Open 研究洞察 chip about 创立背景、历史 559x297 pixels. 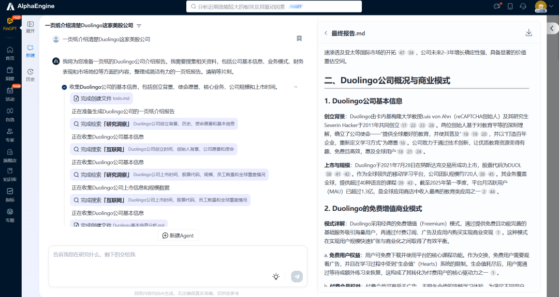pyautogui.click(x=154, y=124)
